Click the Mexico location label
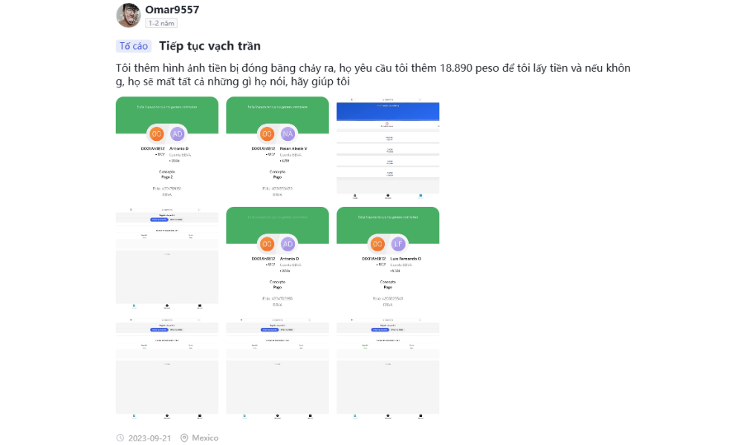 (x=205, y=438)
